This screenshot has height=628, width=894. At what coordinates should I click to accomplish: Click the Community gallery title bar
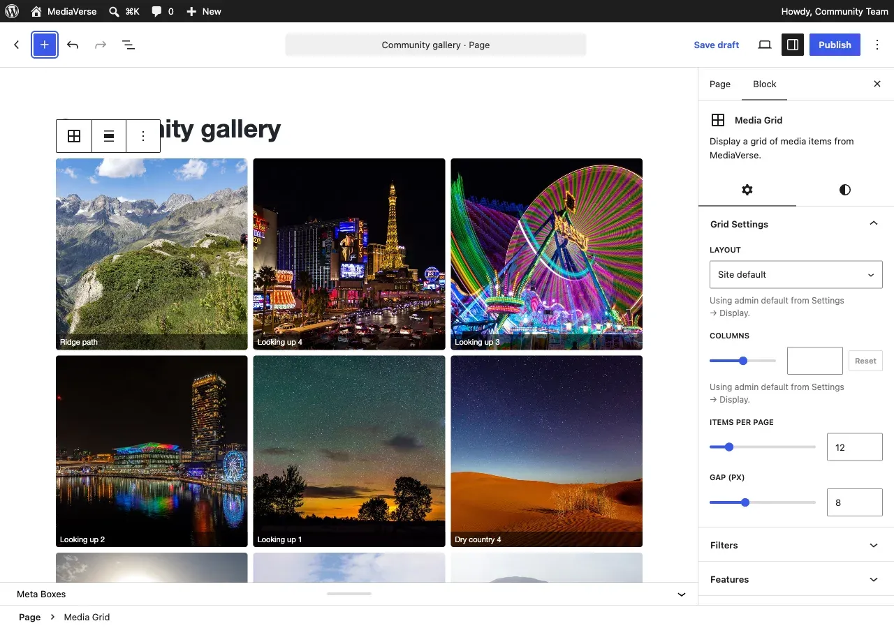point(436,45)
